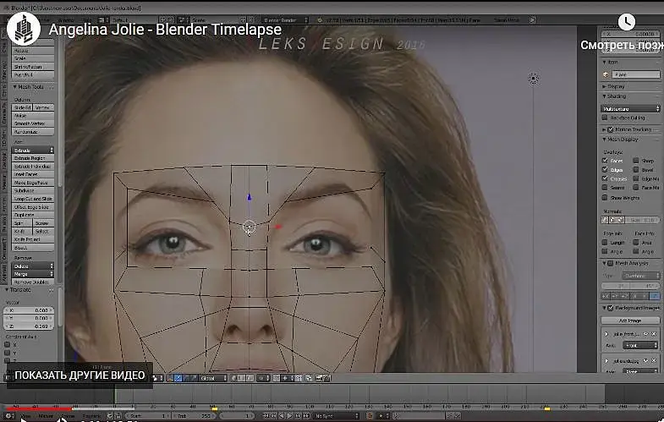Toggle Seams overlay checkbox
Screen dimensions: 664x422
point(605,187)
